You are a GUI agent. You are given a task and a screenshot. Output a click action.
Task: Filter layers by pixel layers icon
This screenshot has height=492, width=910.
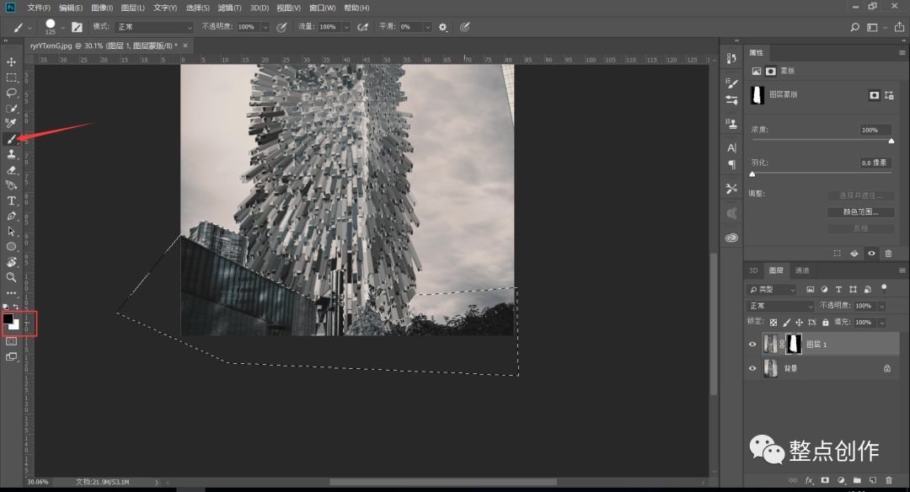click(x=811, y=289)
